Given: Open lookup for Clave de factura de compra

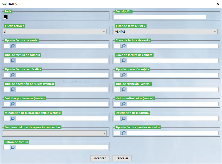Looking at the screenshot, I should point(123,61).
